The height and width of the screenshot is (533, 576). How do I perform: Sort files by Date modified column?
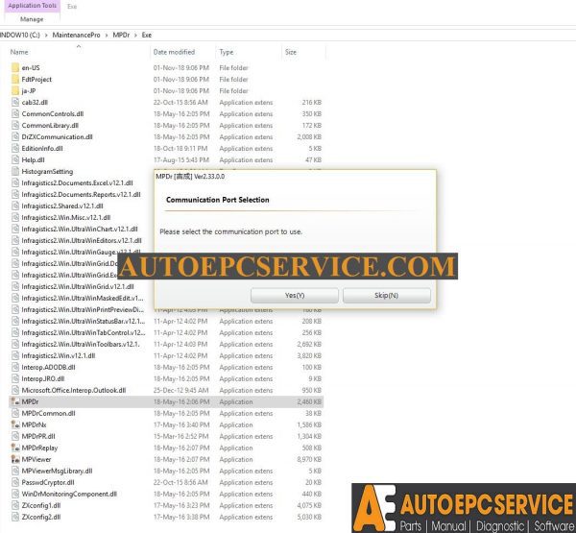[x=174, y=52]
